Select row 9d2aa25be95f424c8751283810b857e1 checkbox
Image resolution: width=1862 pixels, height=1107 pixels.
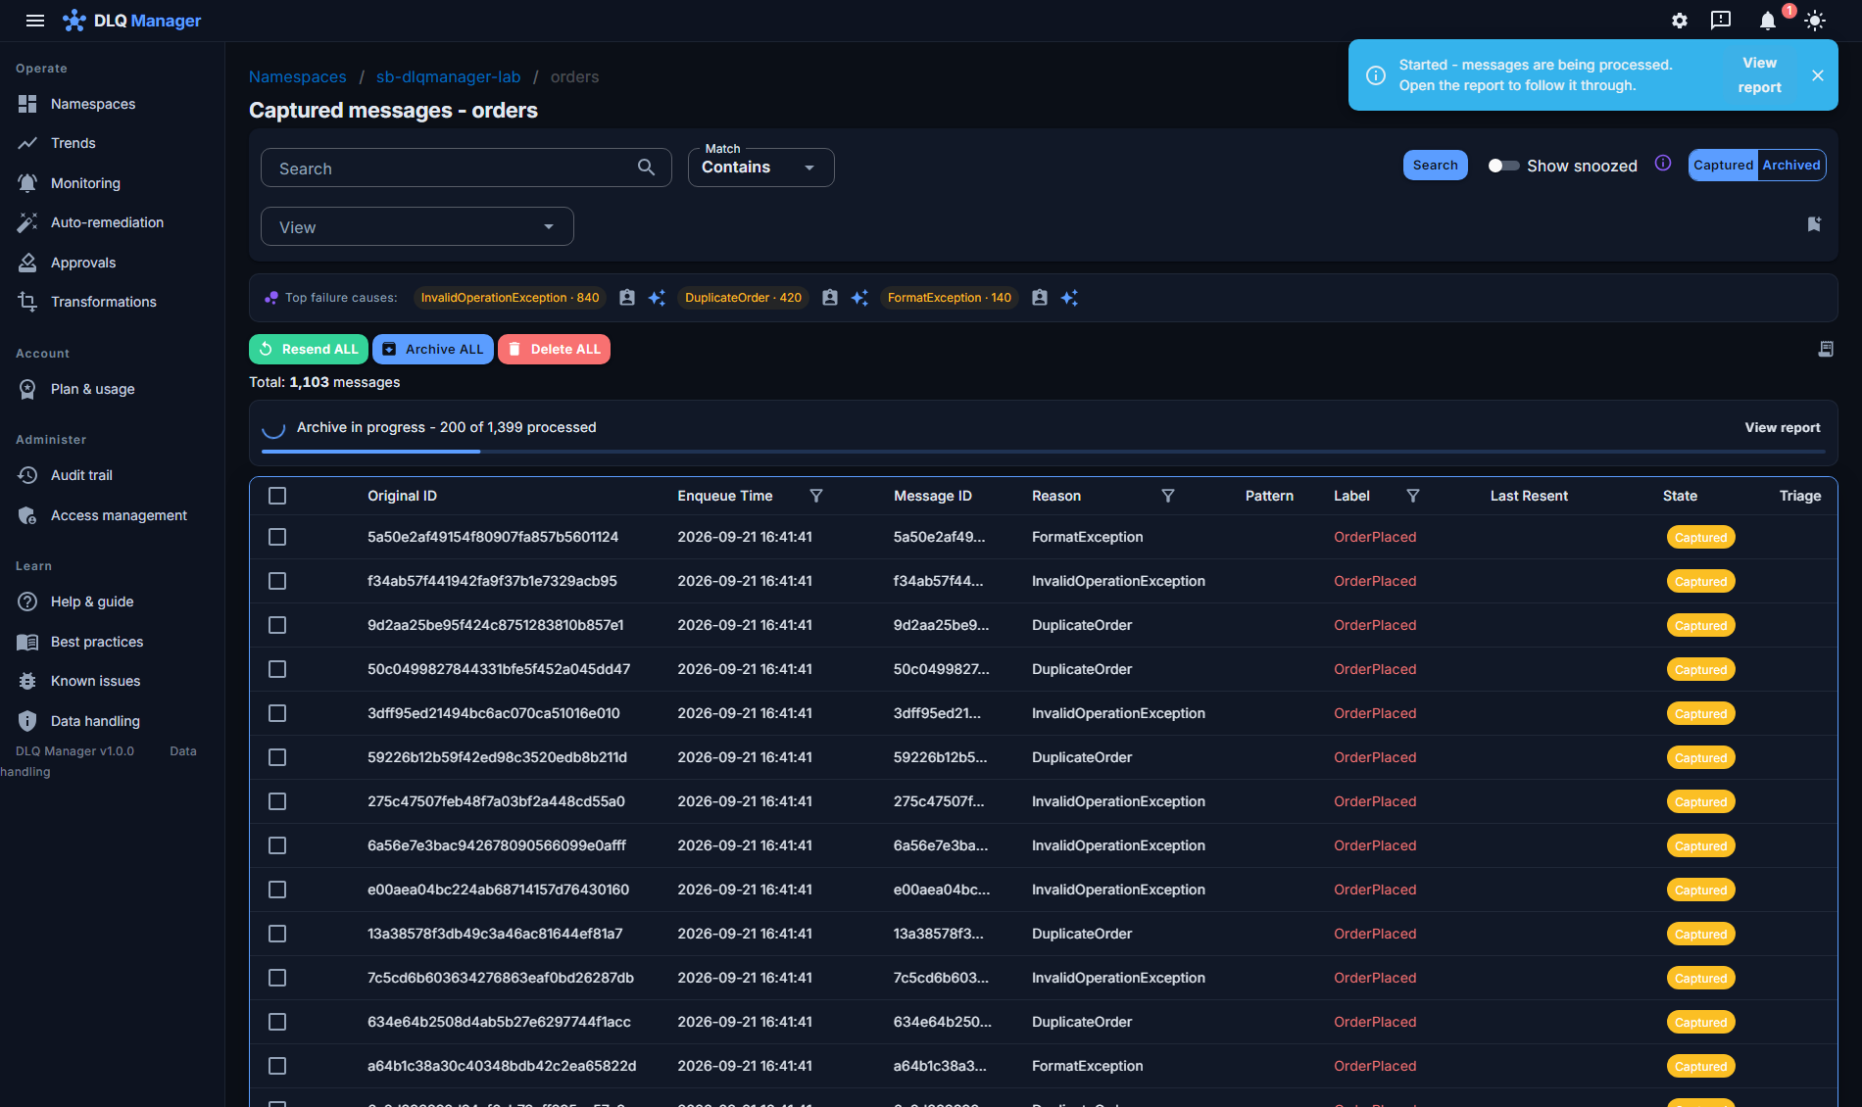(x=277, y=625)
